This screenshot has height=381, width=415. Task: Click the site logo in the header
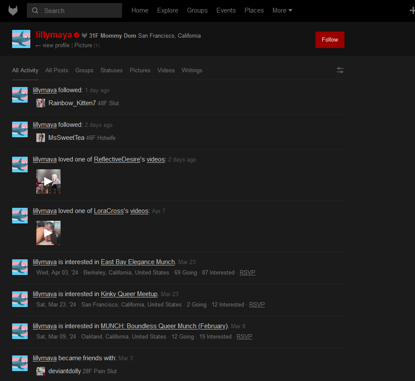pyautogui.click(x=13, y=10)
